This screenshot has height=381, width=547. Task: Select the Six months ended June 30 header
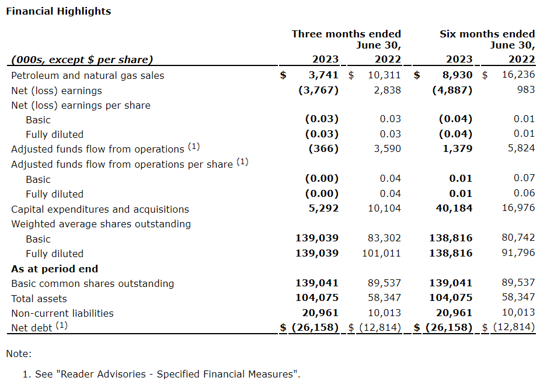click(487, 39)
